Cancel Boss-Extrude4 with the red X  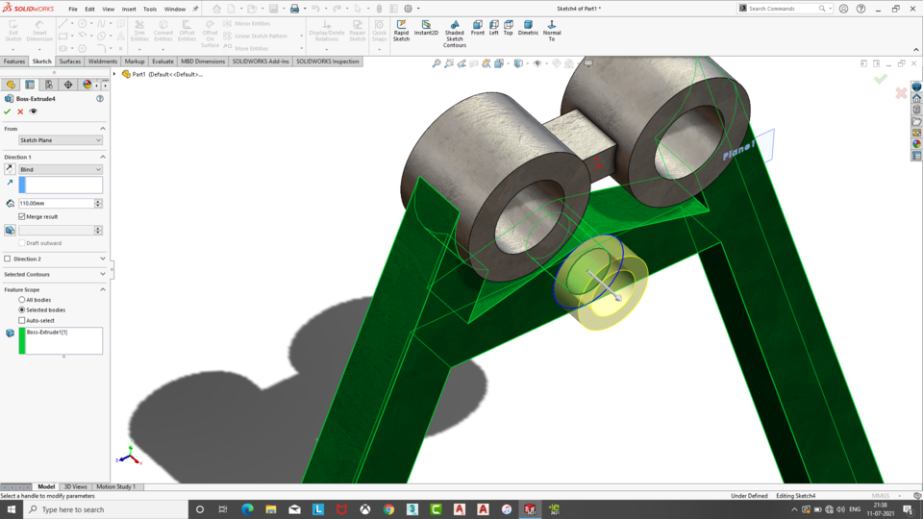click(20, 111)
